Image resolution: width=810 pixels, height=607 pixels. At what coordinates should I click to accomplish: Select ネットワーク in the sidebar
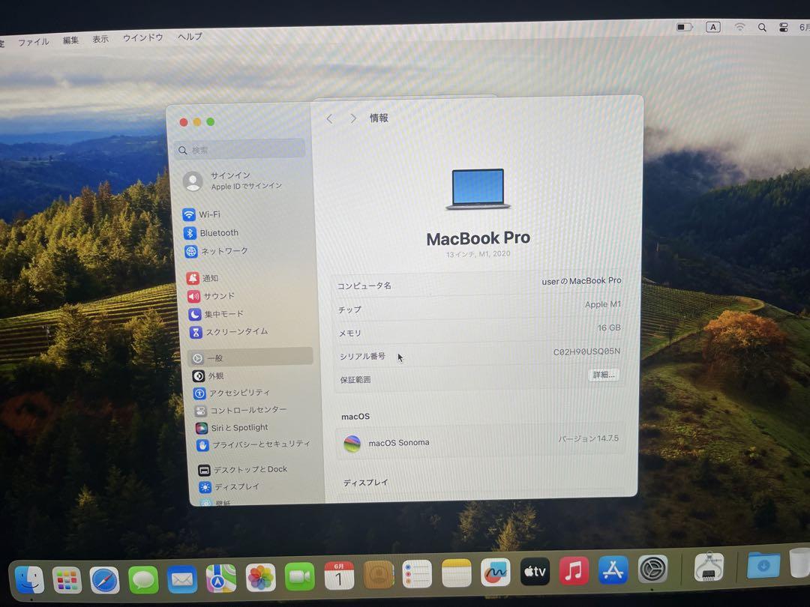[x=217, y=251]
